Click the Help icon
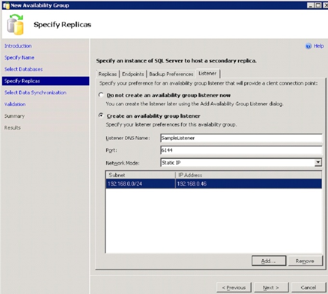This screenshot has width=328, height=294. [x=308, y=46]
